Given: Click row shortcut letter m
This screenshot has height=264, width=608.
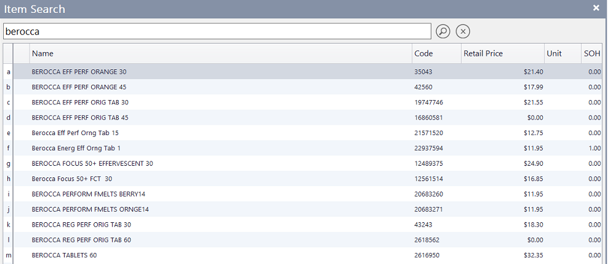Looking at the screenshot, I should pos(9,255).
